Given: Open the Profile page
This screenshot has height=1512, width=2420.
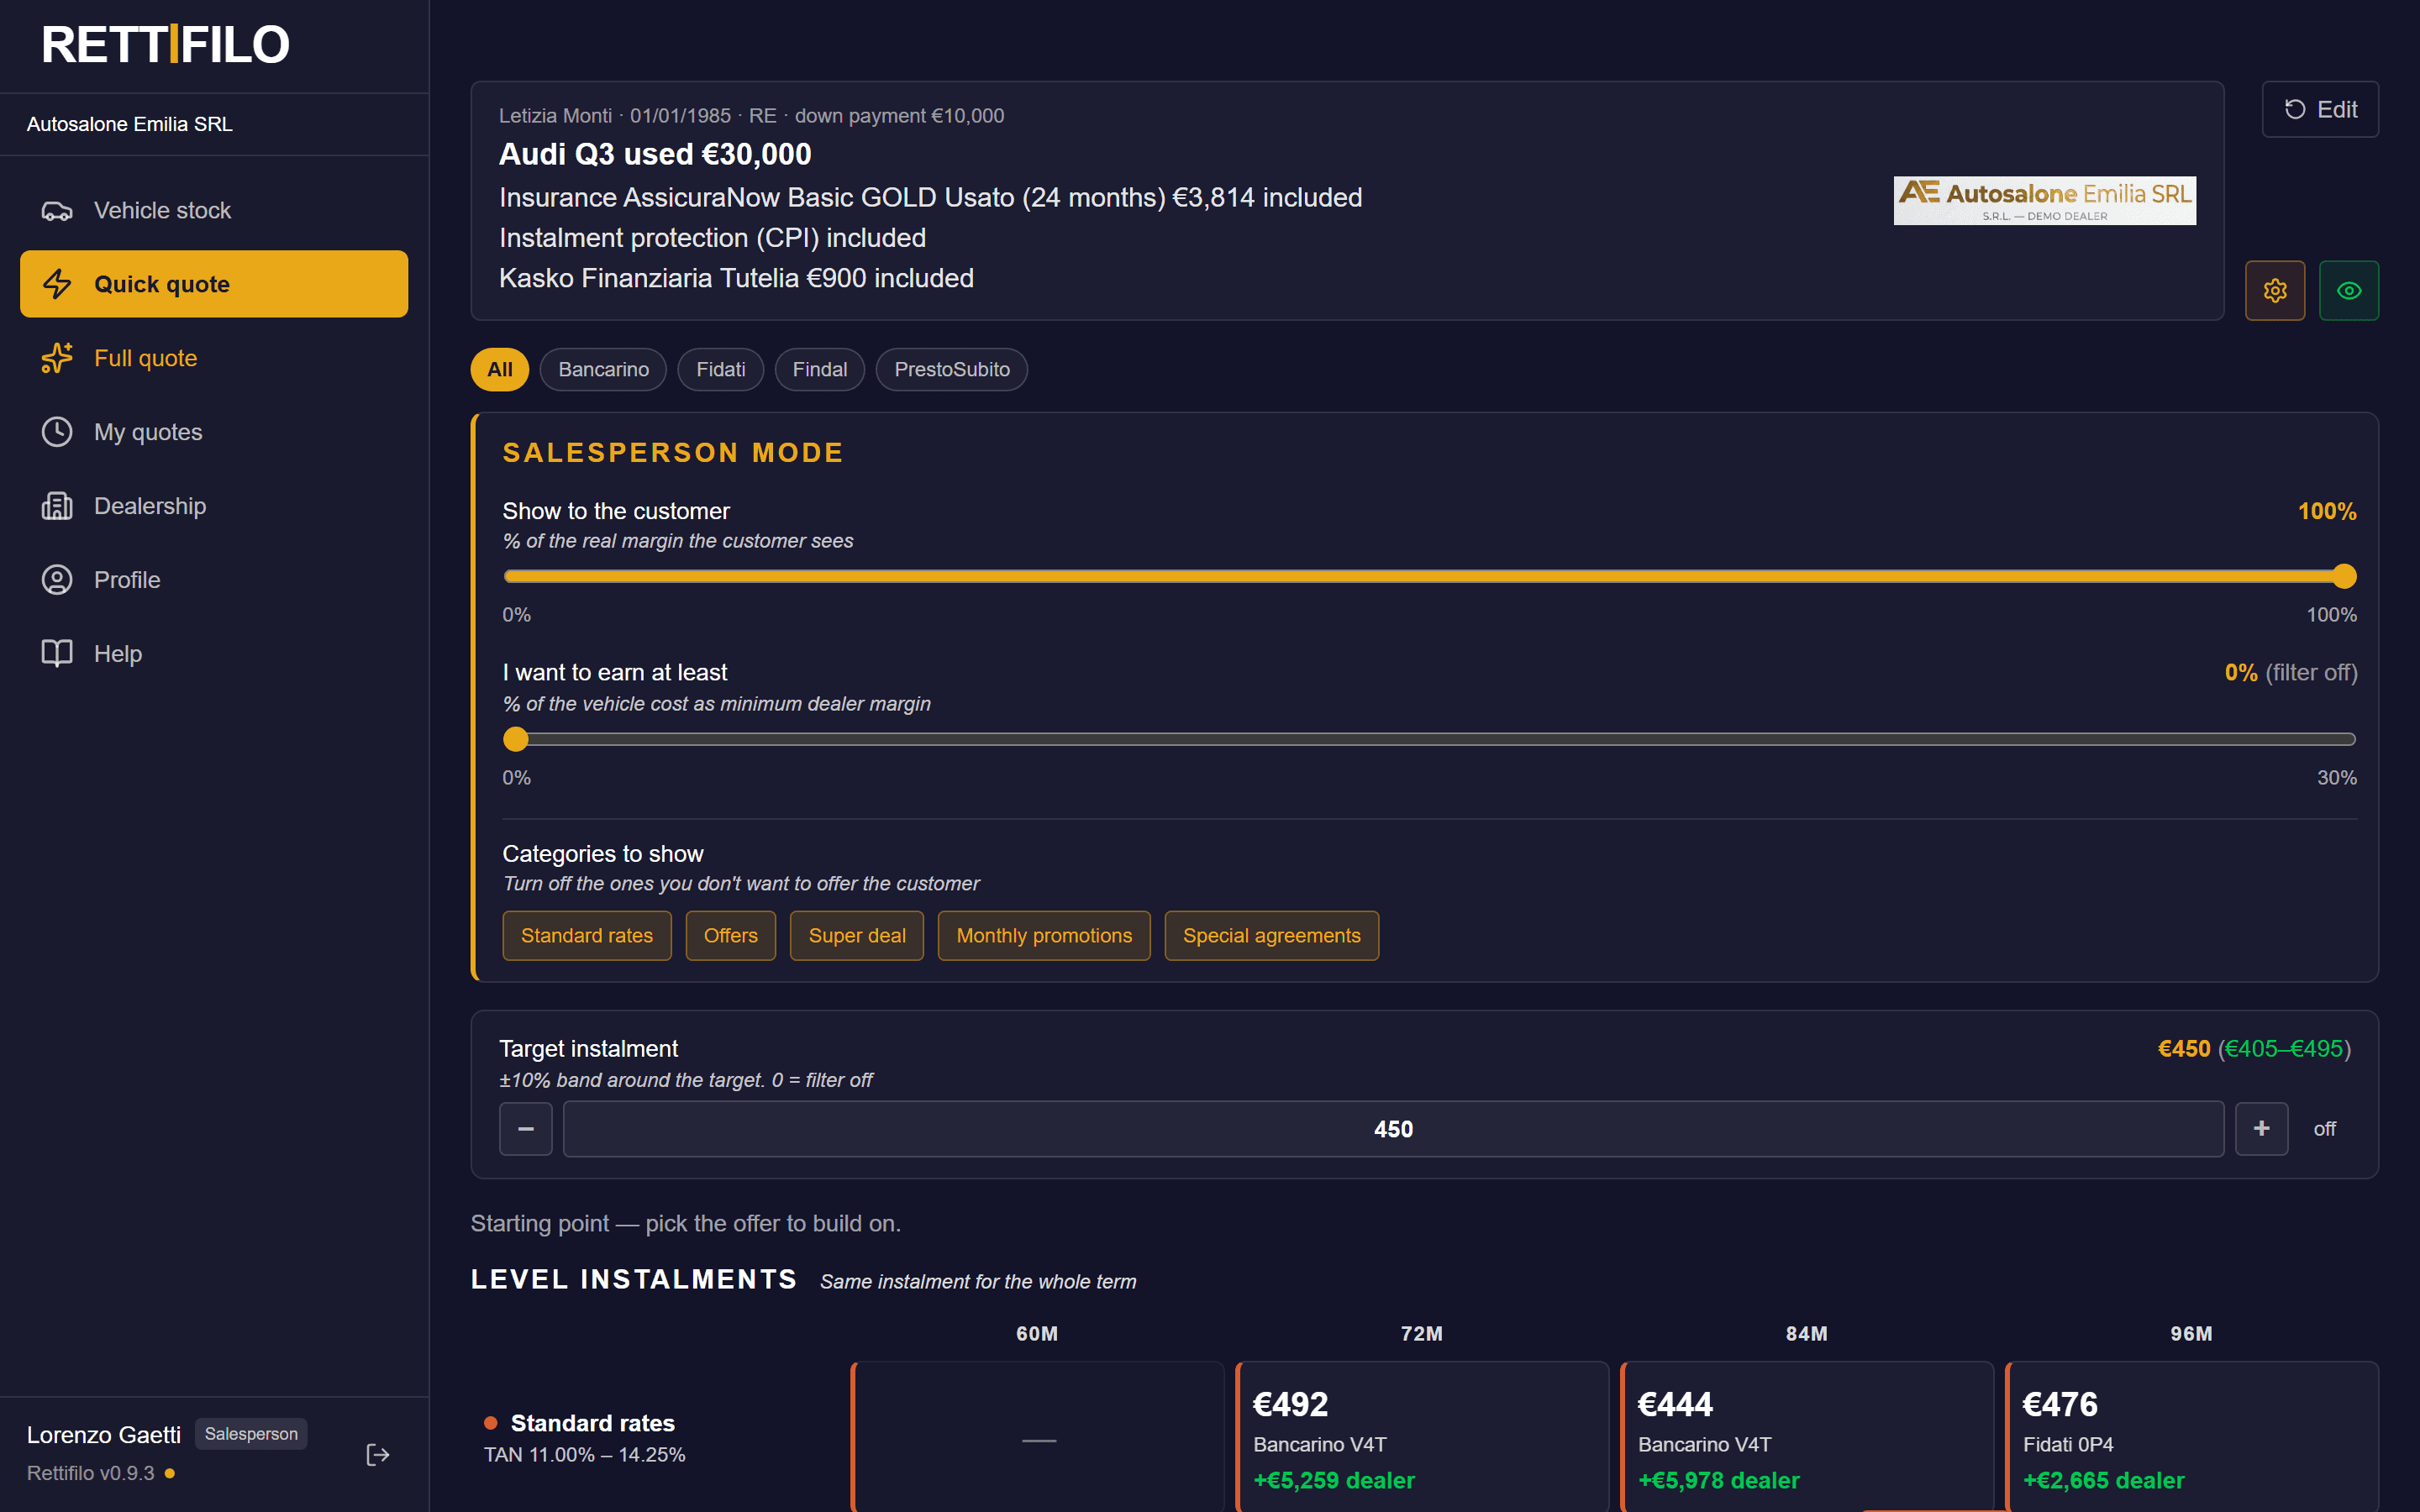Looking at the screenshot, I should [214, 580].
